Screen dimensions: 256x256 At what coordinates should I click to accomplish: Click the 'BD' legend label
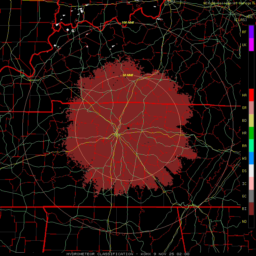pyautogui.click(x=244, y=121)
